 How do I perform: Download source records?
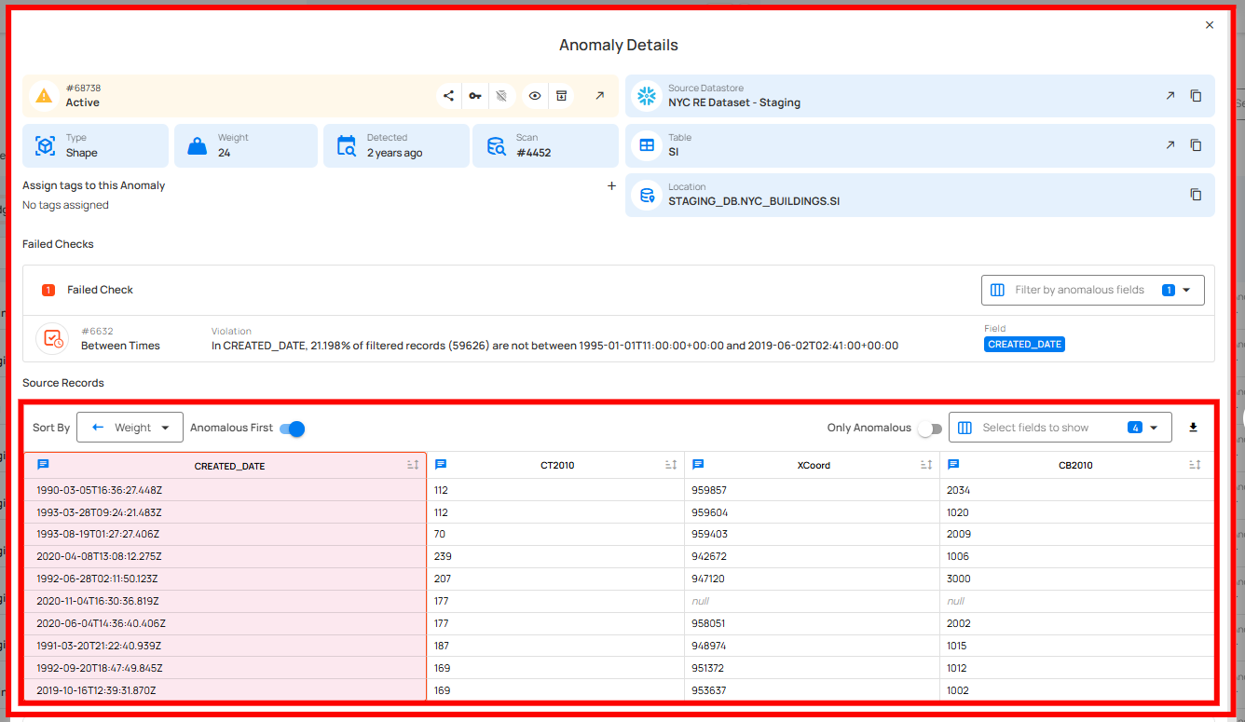1193,428
